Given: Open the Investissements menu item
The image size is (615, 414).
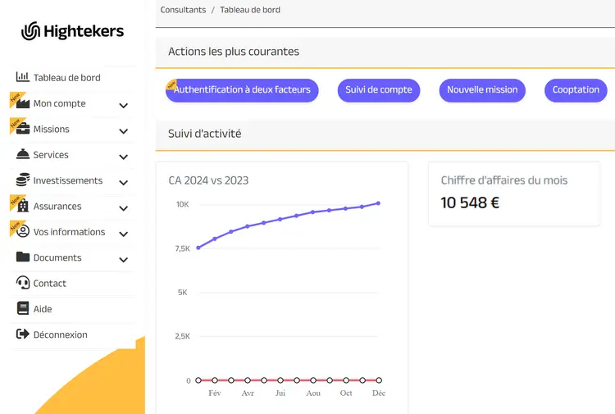Looking at the screenshot, I should tap(68, 180).
